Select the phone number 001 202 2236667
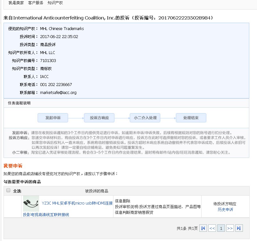The image size is (257, 241). click(x=56, y=84)
